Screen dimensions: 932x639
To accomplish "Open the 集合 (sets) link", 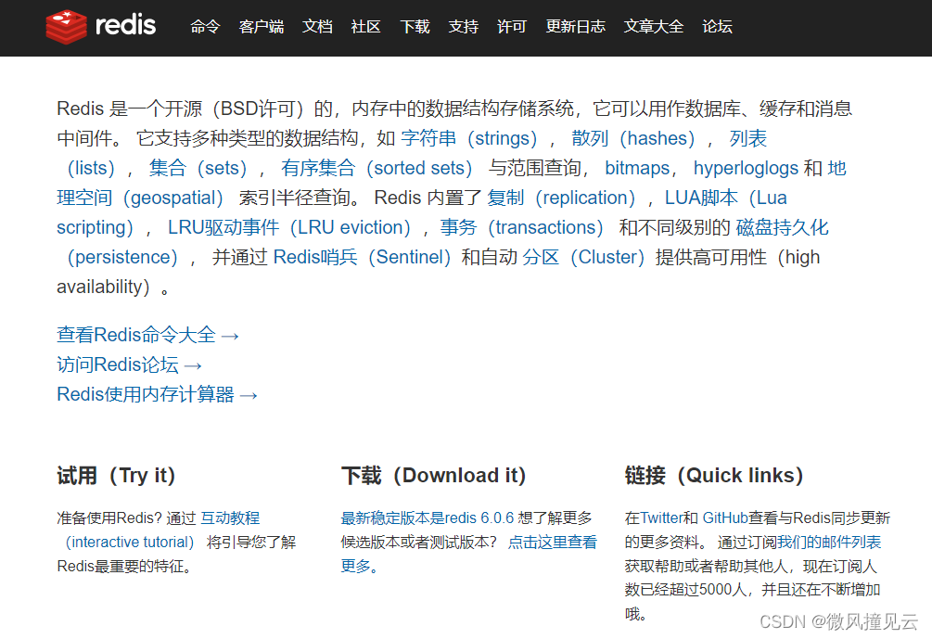I will click(x=198, y=168).
